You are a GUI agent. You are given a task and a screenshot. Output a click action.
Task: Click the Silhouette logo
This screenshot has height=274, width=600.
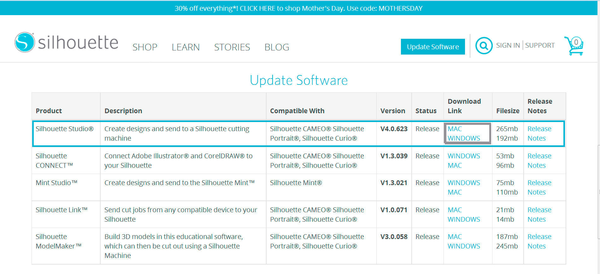click(x=67, y=42)
